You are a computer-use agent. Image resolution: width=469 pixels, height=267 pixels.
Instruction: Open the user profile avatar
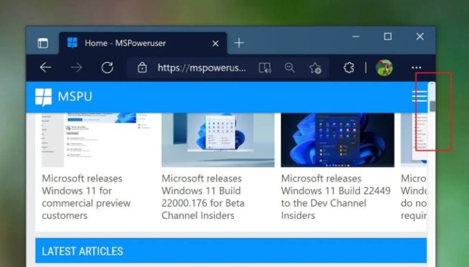pos(384,68)
